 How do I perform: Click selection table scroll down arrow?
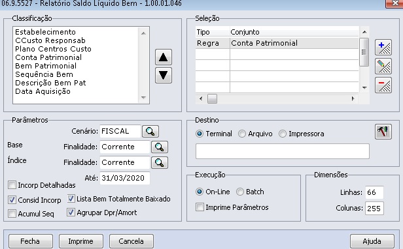pyautogui.click(x=364, y=88)
